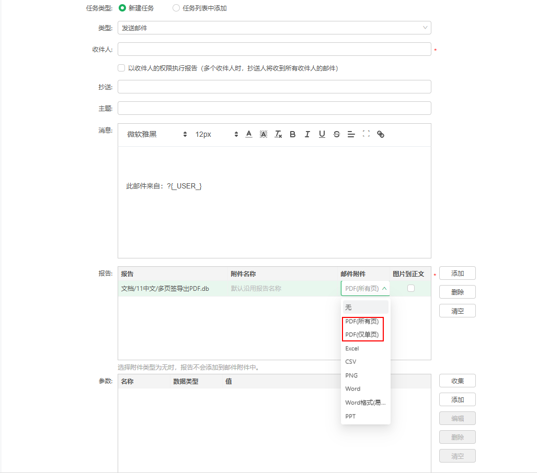Choose Word from attachment list

(365, 389)
